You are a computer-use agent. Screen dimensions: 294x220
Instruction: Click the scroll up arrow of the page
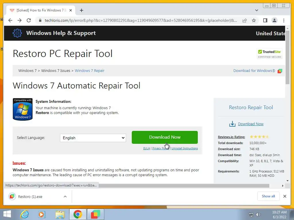[287, 28]
